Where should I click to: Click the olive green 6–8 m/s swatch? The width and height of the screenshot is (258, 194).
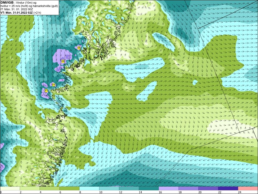click(69, 188)
